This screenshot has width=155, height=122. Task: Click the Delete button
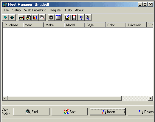click(x=141, y=112)
